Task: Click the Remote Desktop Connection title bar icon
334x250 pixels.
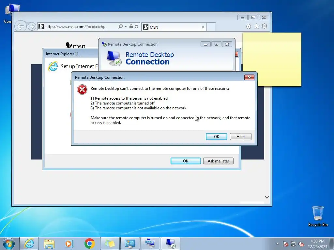Action: click(x=104, y=44)
